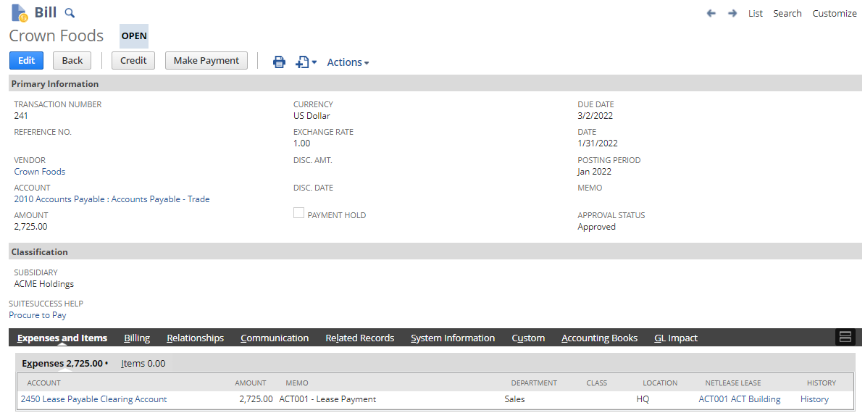
Task: Click the Sales department cell
Action: coord(514,399)
